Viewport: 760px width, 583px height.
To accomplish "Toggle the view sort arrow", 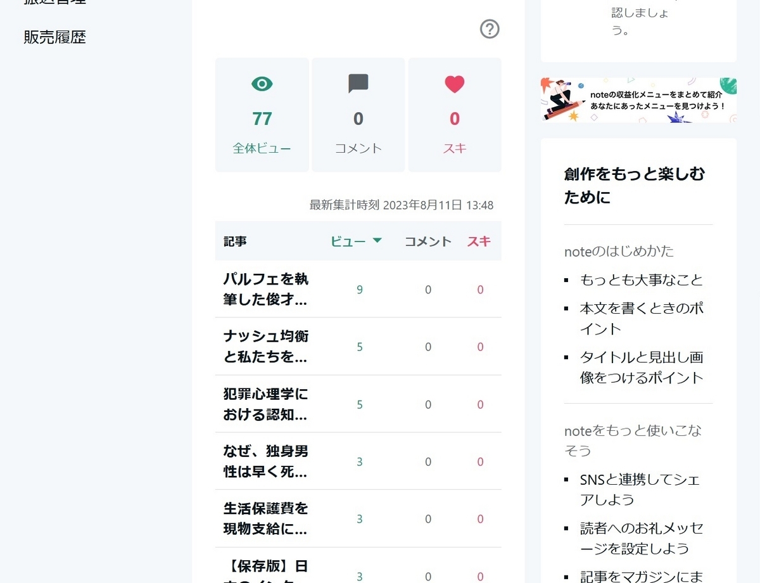I will (x=377, y=241).
